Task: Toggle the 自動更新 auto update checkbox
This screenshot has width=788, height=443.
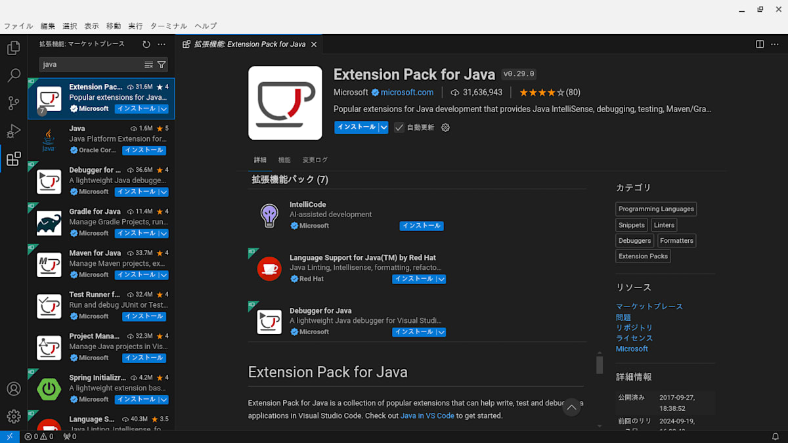Action: [399, 127]
